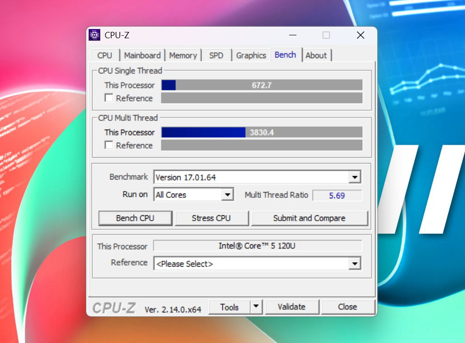
Task: Go to the SPD tab
Action: pos(216,55)
